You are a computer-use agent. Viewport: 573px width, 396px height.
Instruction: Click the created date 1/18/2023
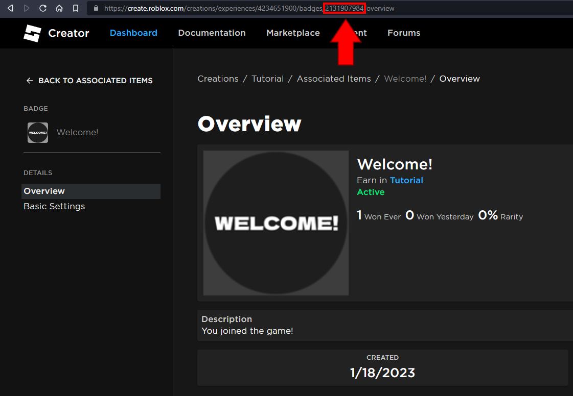point(383,373)
